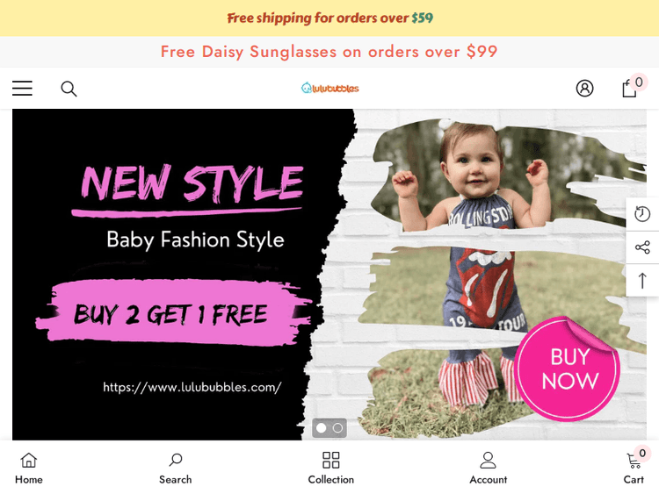Select the second carousel slide dot

tap(338, 428)
